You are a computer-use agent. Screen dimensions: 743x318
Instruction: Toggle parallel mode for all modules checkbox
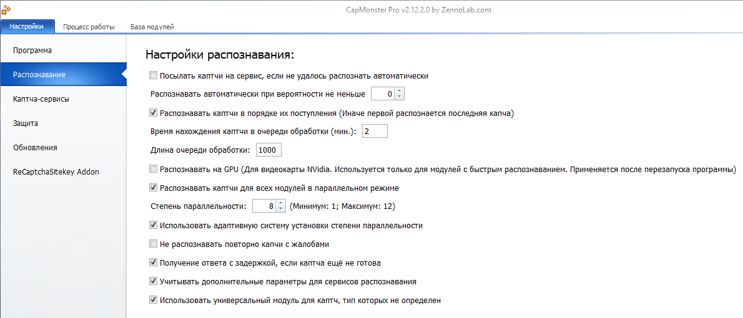pyautogui.click(x=154, y=188)
